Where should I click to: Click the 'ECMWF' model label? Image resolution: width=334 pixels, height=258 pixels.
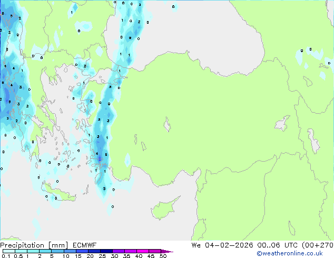(x=85, y=245)
